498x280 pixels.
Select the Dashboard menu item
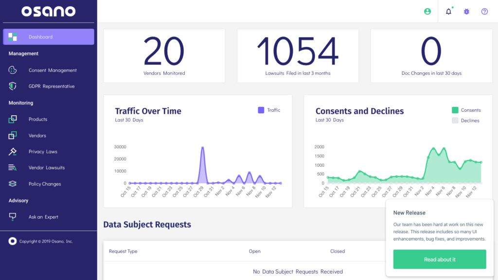48,36
